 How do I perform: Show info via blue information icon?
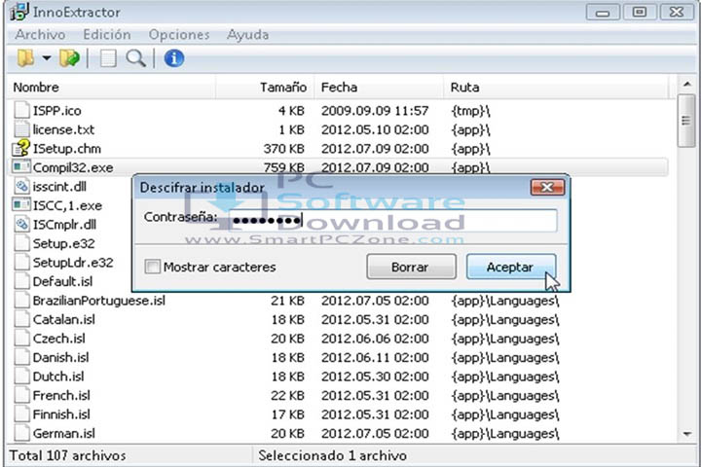[x=174, y=58]
